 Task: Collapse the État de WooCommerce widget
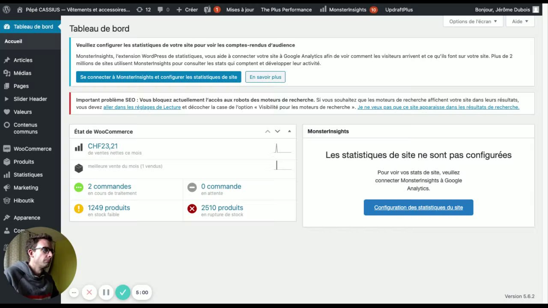289,131
